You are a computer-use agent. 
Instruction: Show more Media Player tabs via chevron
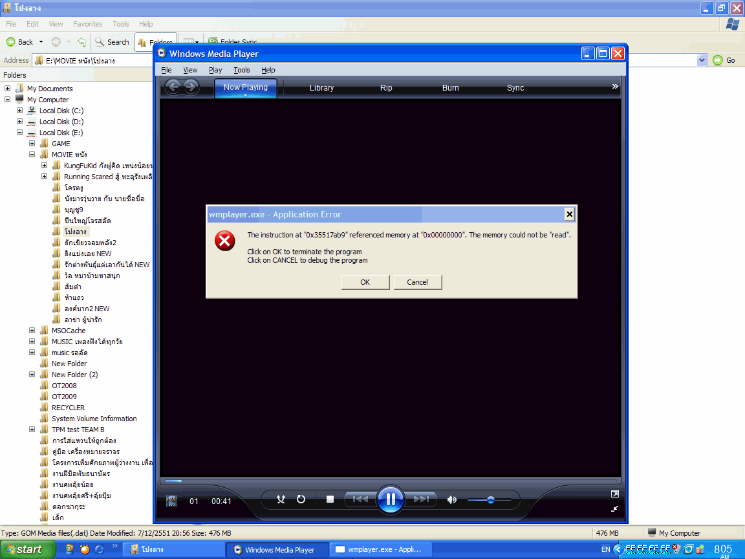point(615,87)
